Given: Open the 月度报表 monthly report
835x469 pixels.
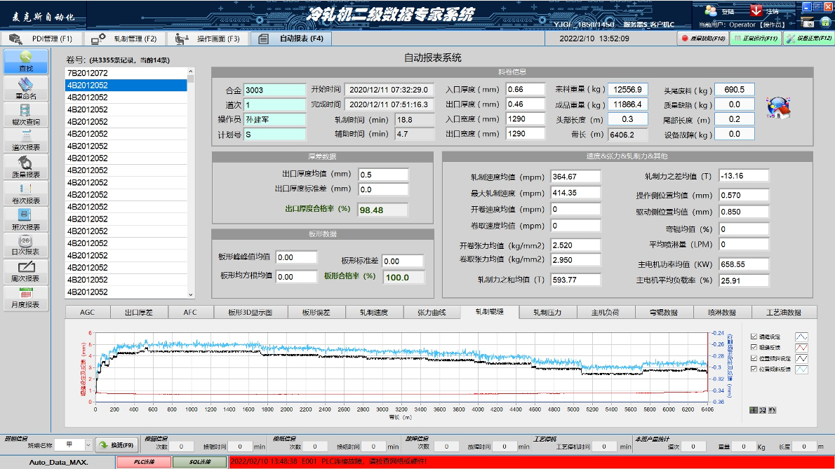Looking at the screenshot, I should coord(26,297).
